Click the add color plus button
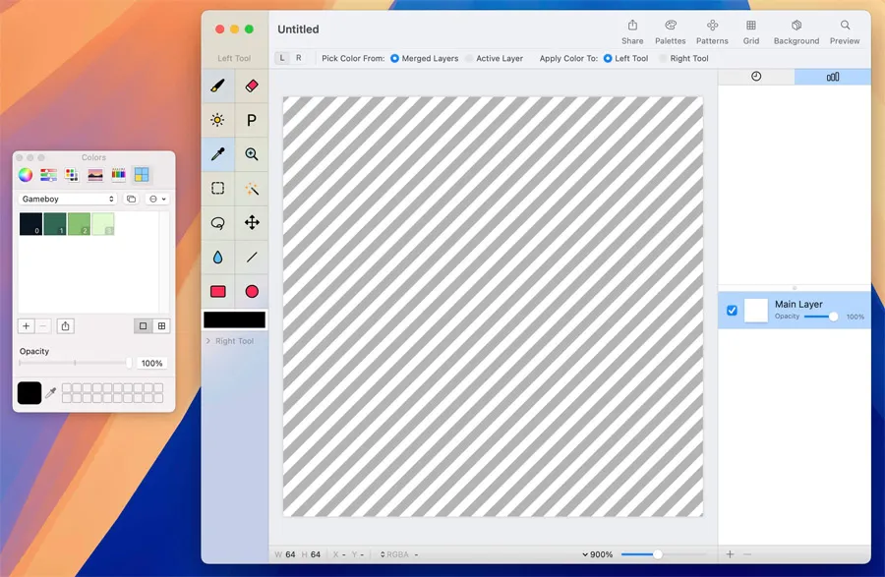This screenshot has height=577, width=885. click(27, 326)
